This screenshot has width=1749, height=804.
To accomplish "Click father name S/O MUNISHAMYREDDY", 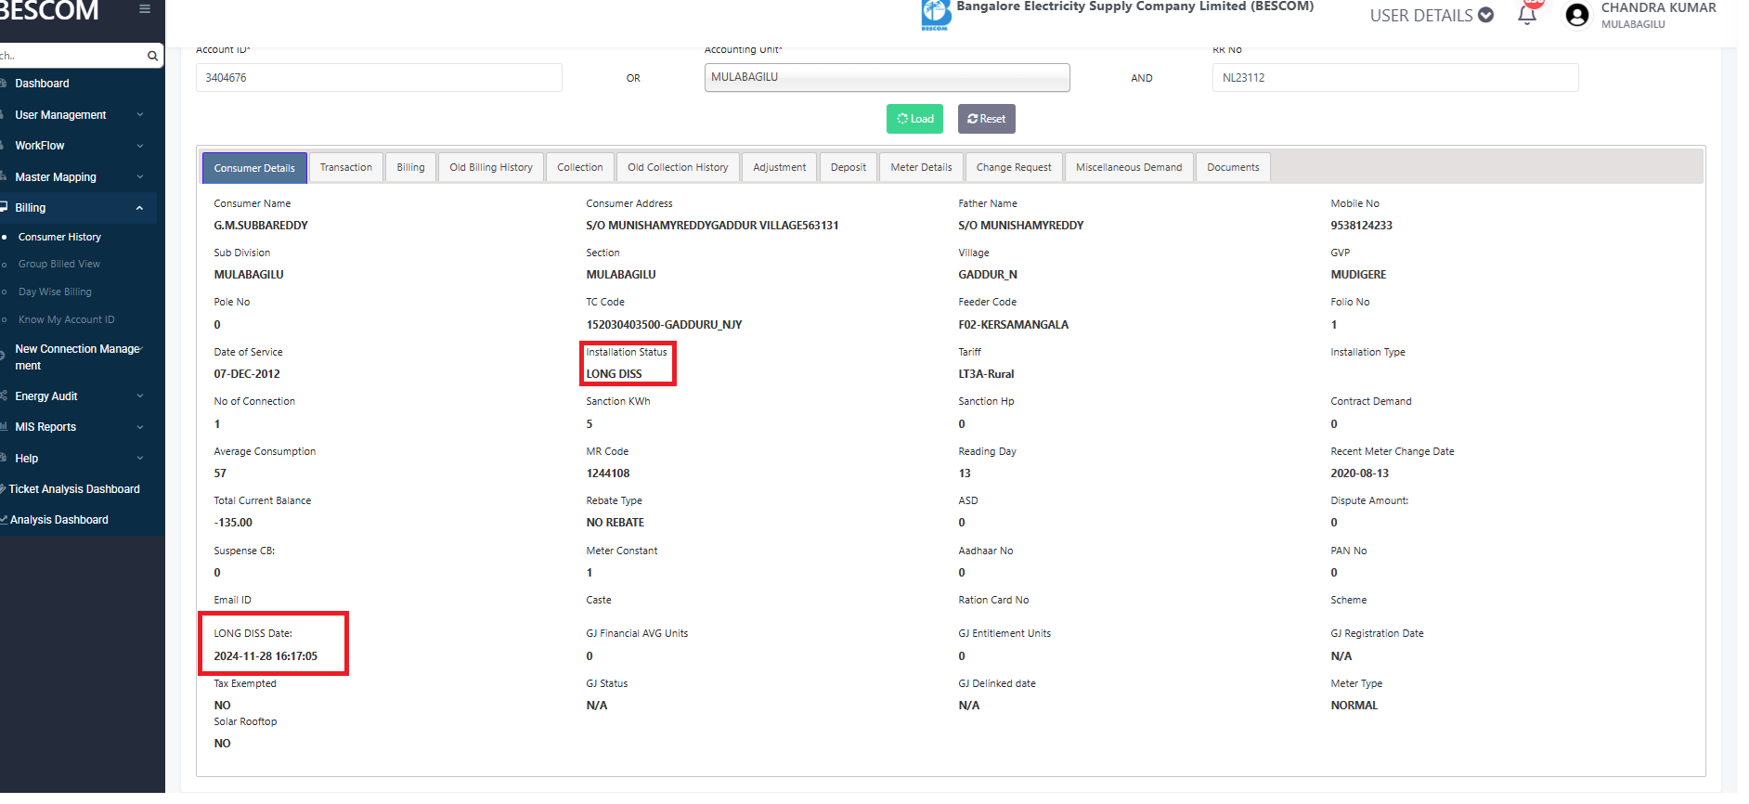I will [x=1020, y=226].
